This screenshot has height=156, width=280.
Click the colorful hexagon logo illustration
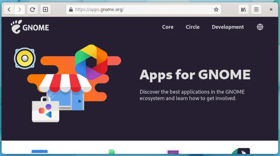(91, 62)
